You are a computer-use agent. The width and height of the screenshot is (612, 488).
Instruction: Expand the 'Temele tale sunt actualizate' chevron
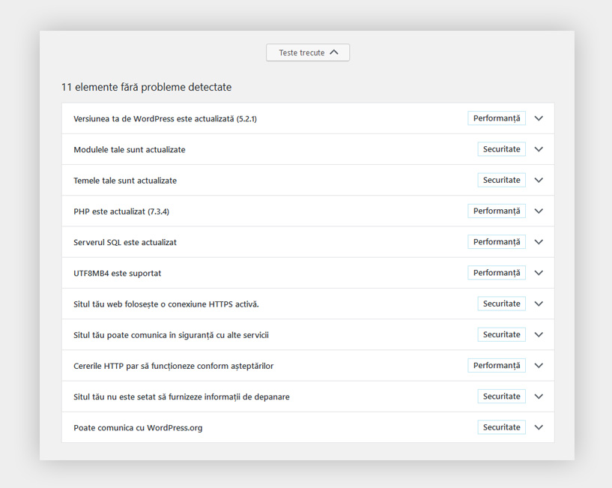pos(539,180)
